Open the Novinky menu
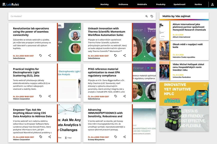 [x=105, y=4]
